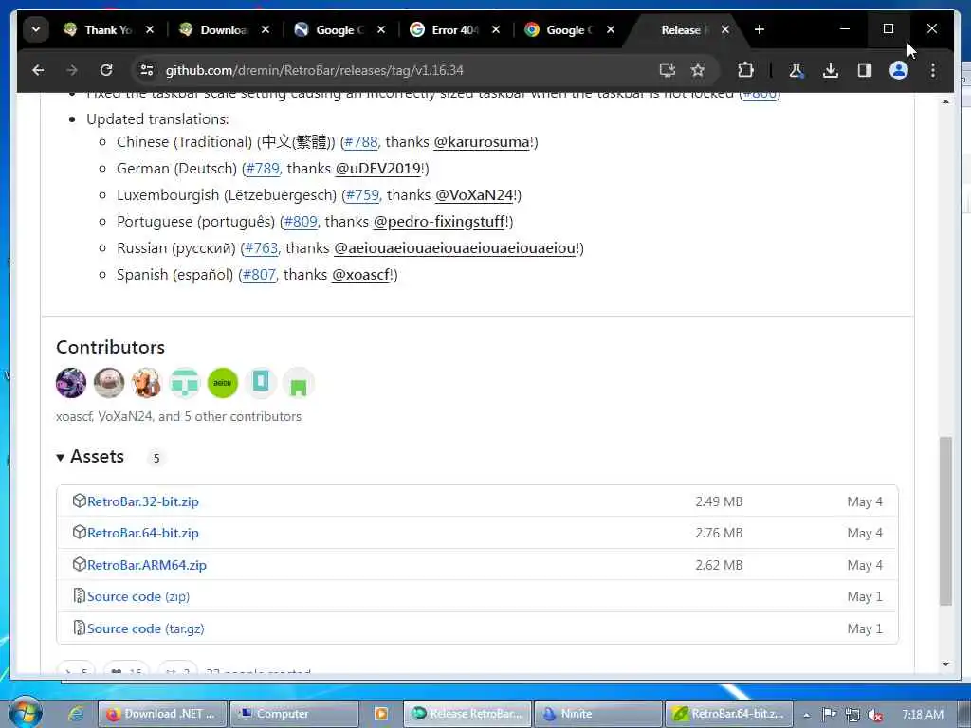The image size is (971, 728).
Task: Visit @aeiouaeiouaeiouaeiouaeiouaeiou profile link
Action: (x=454, y=249)
